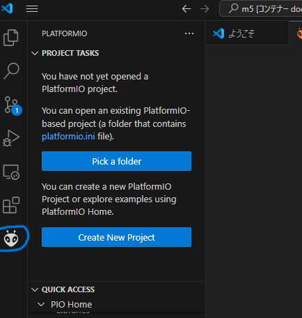Go back with the left arrow
The image size is (302, 318).
186,9
